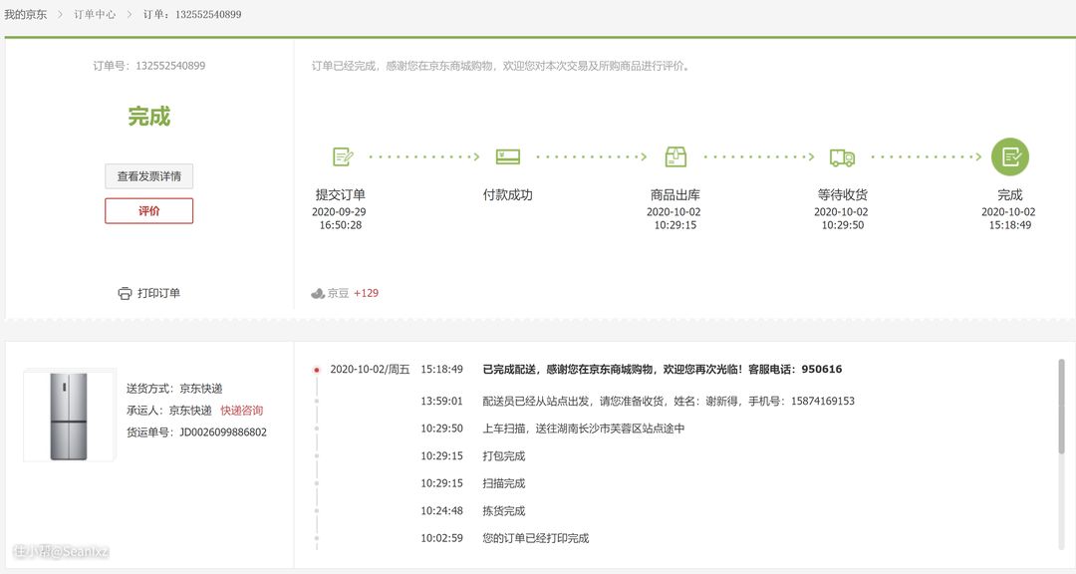Click the red dot on latest tracking entry
1076x574 pixels.
tap(317, 370)
